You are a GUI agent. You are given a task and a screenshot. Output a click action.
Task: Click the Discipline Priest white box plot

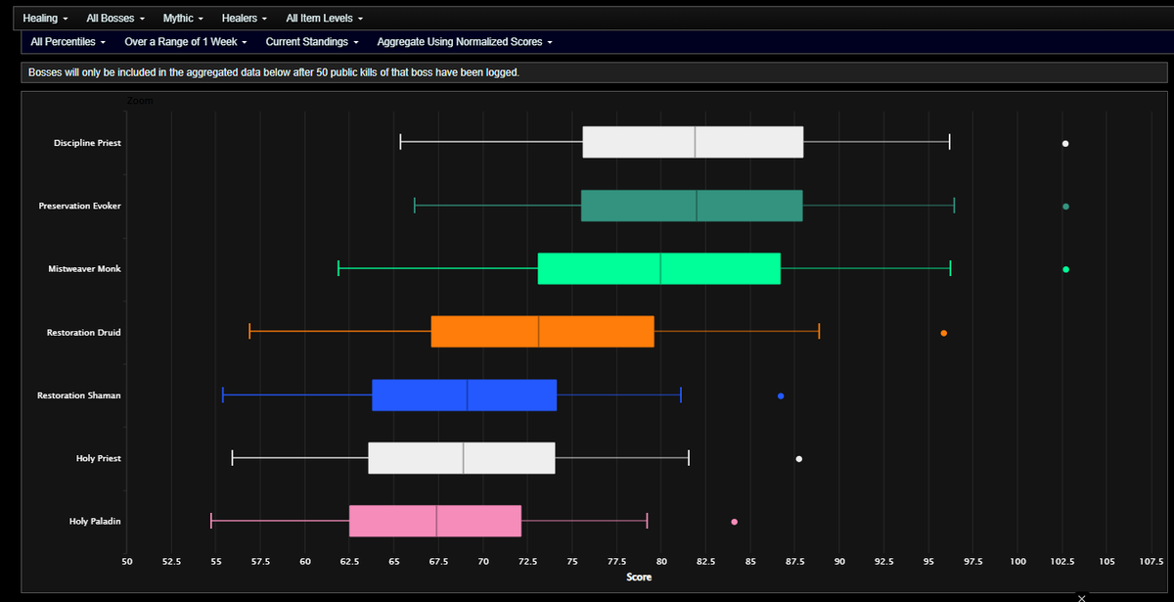pos(693,142)
